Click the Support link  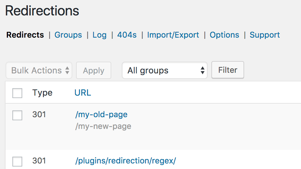point(265,35)
